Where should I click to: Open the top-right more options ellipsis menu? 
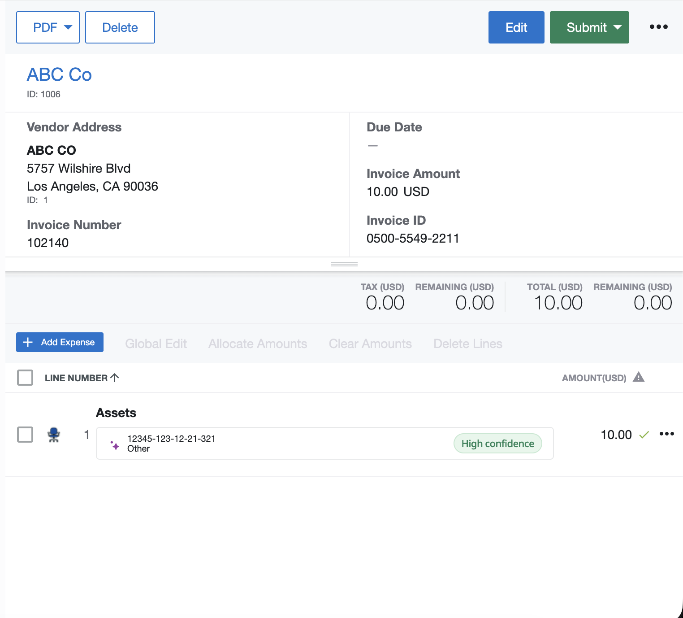click(x=658, y=27)
